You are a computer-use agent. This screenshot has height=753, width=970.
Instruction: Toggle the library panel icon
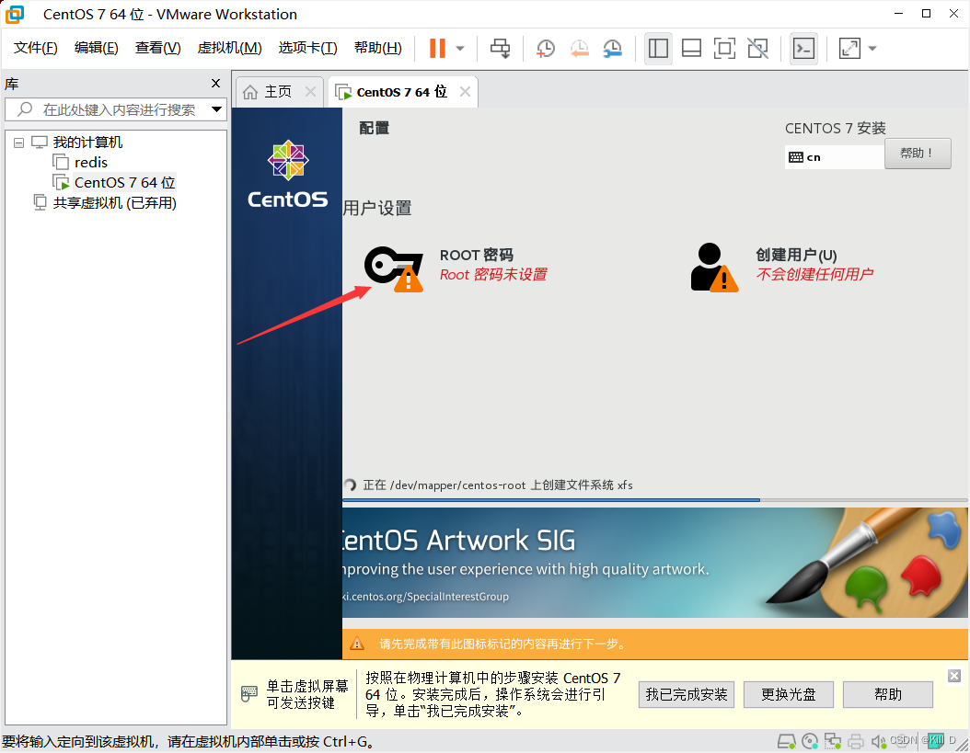(x=658, y=48)
